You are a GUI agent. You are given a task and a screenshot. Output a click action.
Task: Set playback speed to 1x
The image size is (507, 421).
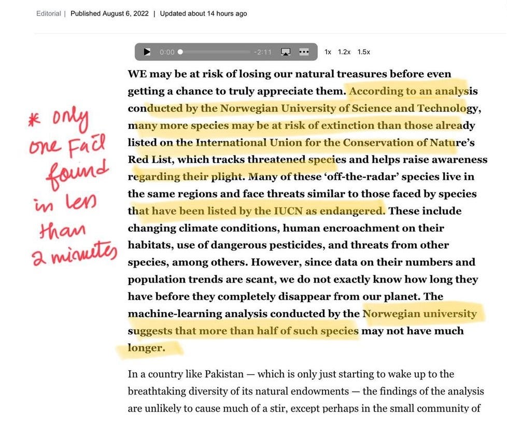coord(328,52)
